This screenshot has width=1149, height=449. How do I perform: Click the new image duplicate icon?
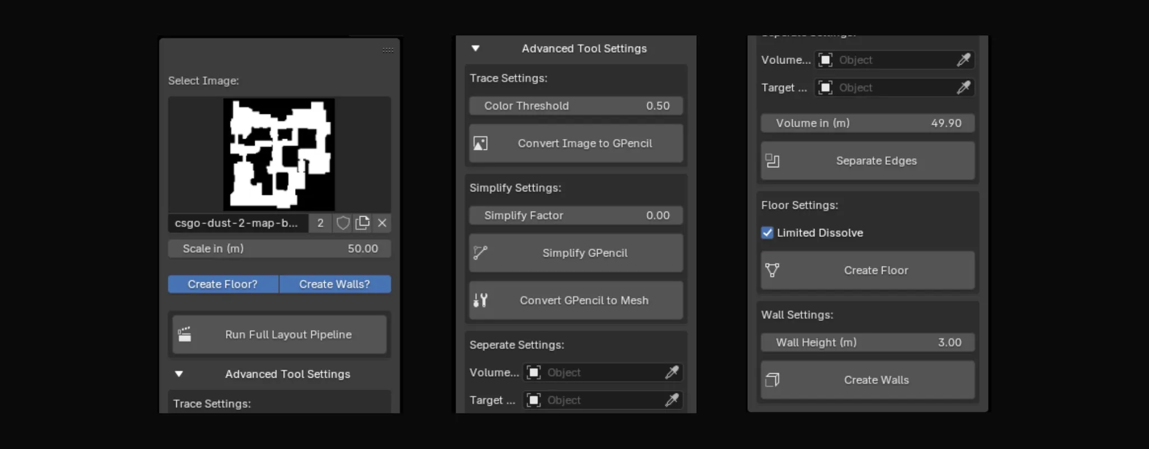(362, 223)
